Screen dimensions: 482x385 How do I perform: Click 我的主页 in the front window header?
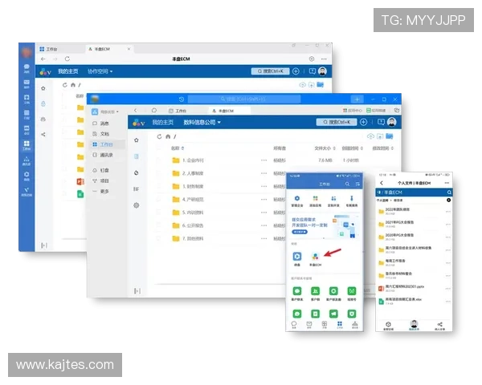coord(163,122)
